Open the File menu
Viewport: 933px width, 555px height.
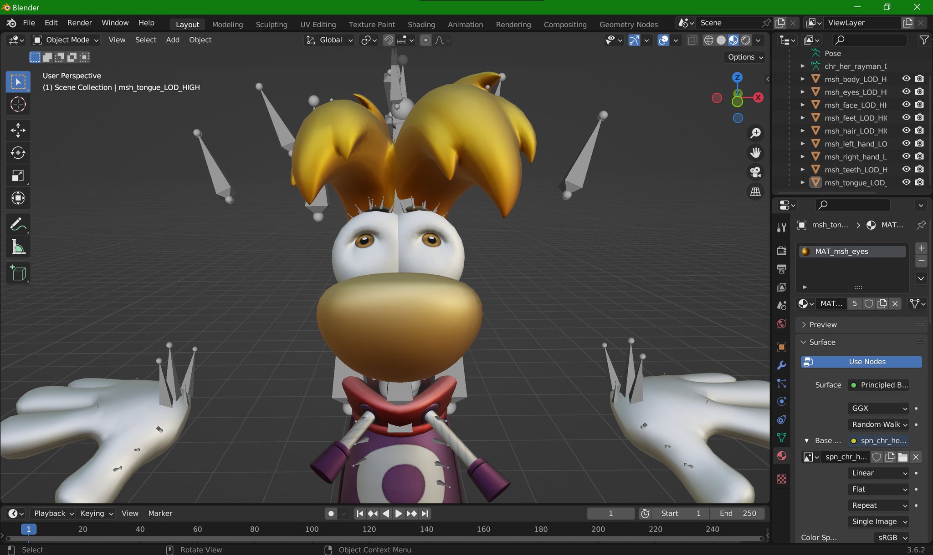tap(29, 23)
